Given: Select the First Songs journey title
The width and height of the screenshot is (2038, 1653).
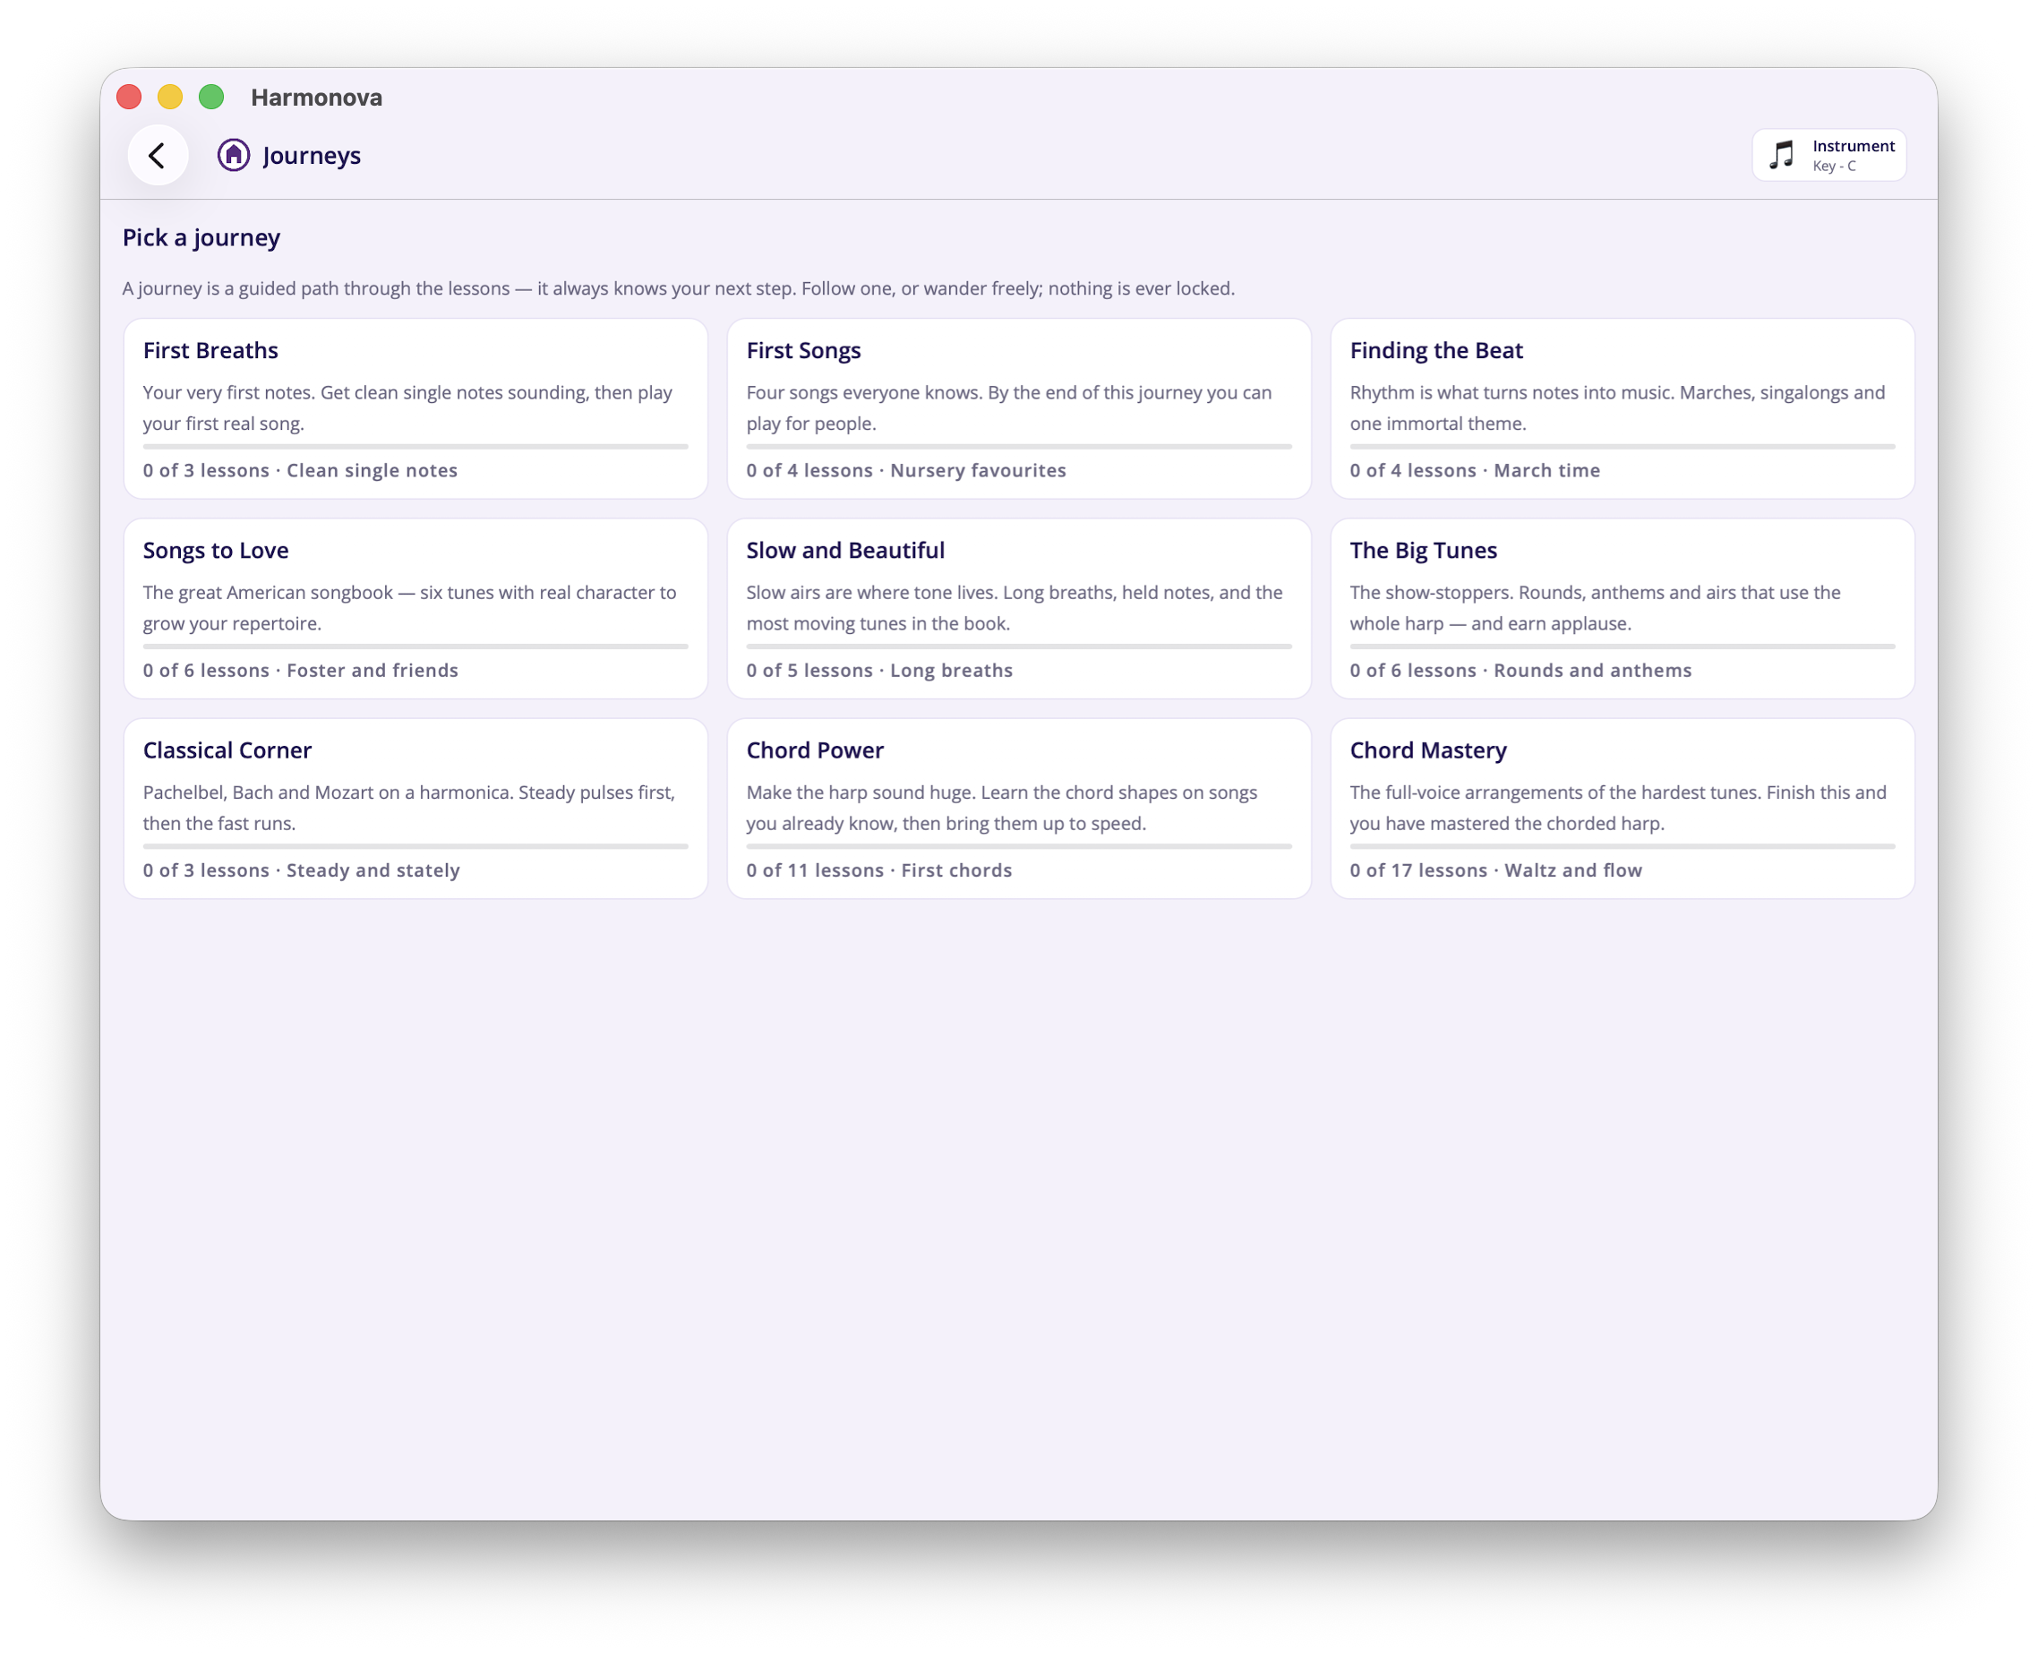Looking at the screenshot, I should (804, 350).
